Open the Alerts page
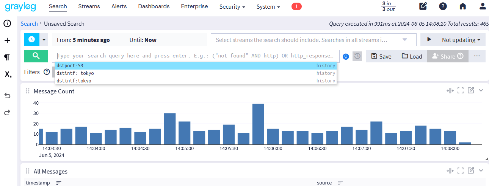489x186 pixels. [x=119, y=6]
